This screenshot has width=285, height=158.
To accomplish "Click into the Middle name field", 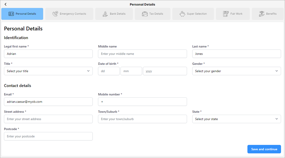I will pyautogui.click(x=142, y=54).
